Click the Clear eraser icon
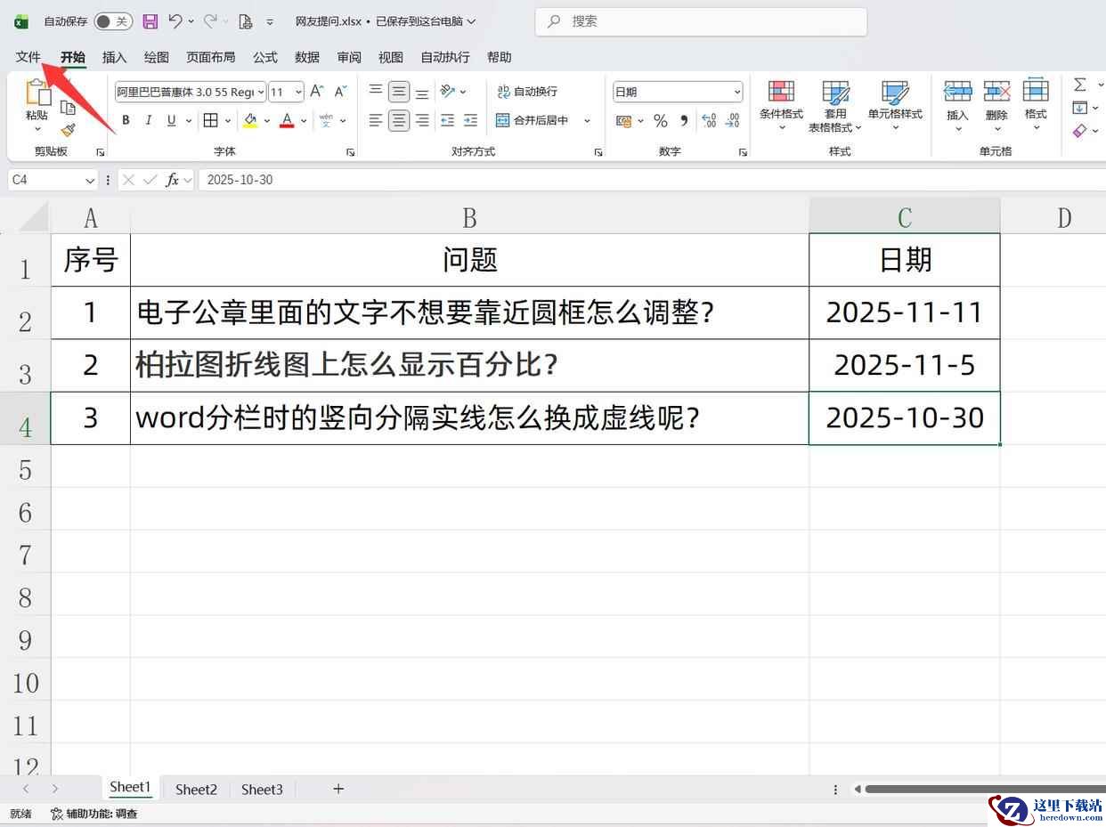The width and height of the screenshot is (1106, 827). (x=1080, y=131)
